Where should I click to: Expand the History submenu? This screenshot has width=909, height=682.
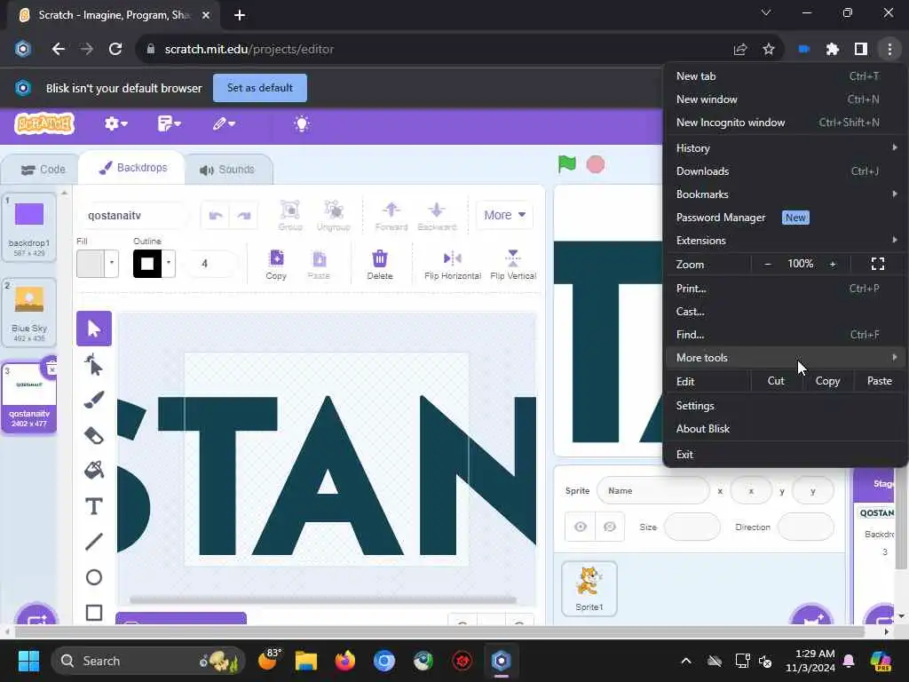point(785,148)
